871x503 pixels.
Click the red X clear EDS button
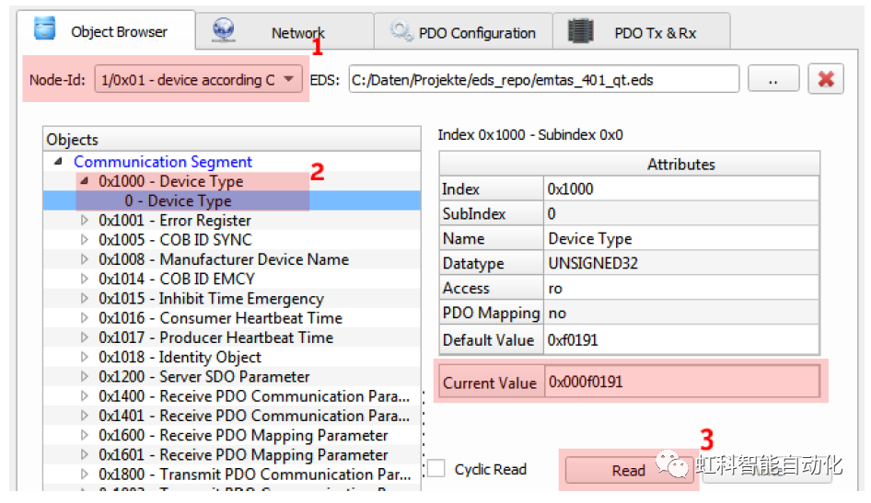click(825, 79)
